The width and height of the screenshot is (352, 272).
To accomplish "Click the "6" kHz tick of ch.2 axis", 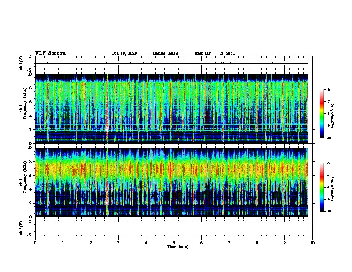I will (x=31, y=176).
